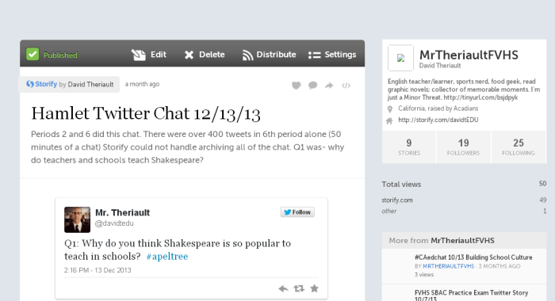Click the home website icon
The height and width of the screenshot is (301, 555).
(389, 121)
